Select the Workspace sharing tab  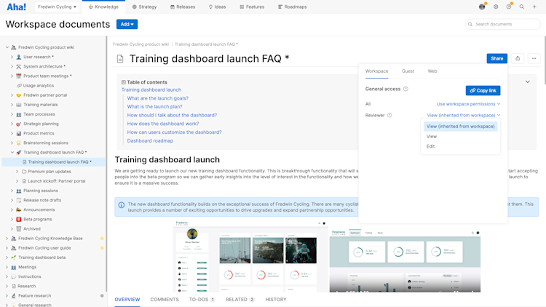tap(376, 71)
